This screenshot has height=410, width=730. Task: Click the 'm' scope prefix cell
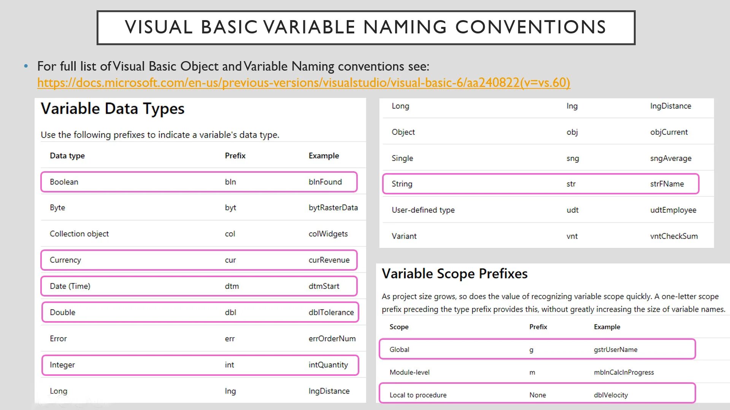532,373
